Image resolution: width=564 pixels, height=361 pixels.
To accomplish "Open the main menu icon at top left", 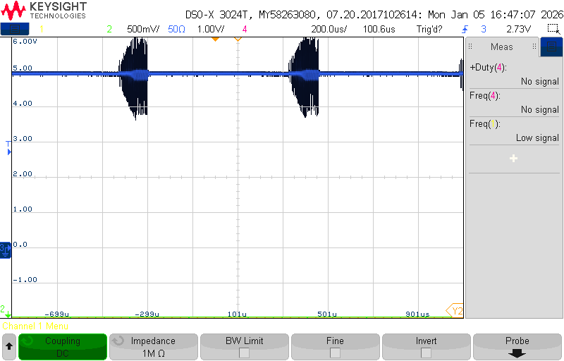I will tap(15, 29).
